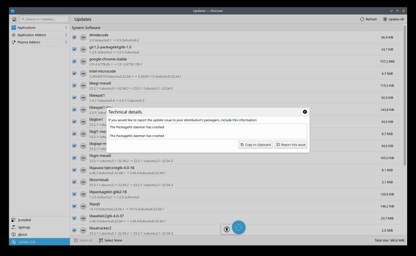Select the Update (24) sidebar entry

(40, 241)
